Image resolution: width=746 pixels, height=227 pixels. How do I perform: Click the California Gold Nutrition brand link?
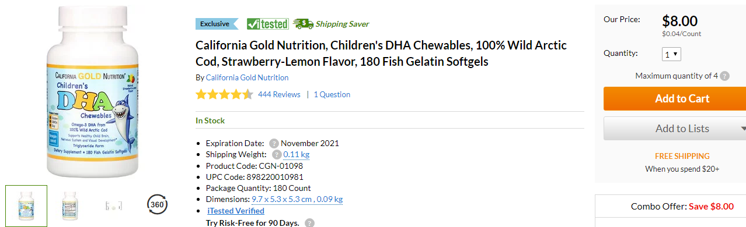[247, 77]
